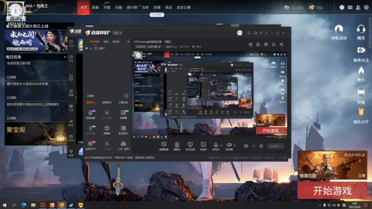Image resolution: width=372 pixels, height=209 pixels.
Task: Open 分类 grid in Douyu sidebar
Action: 71,108
